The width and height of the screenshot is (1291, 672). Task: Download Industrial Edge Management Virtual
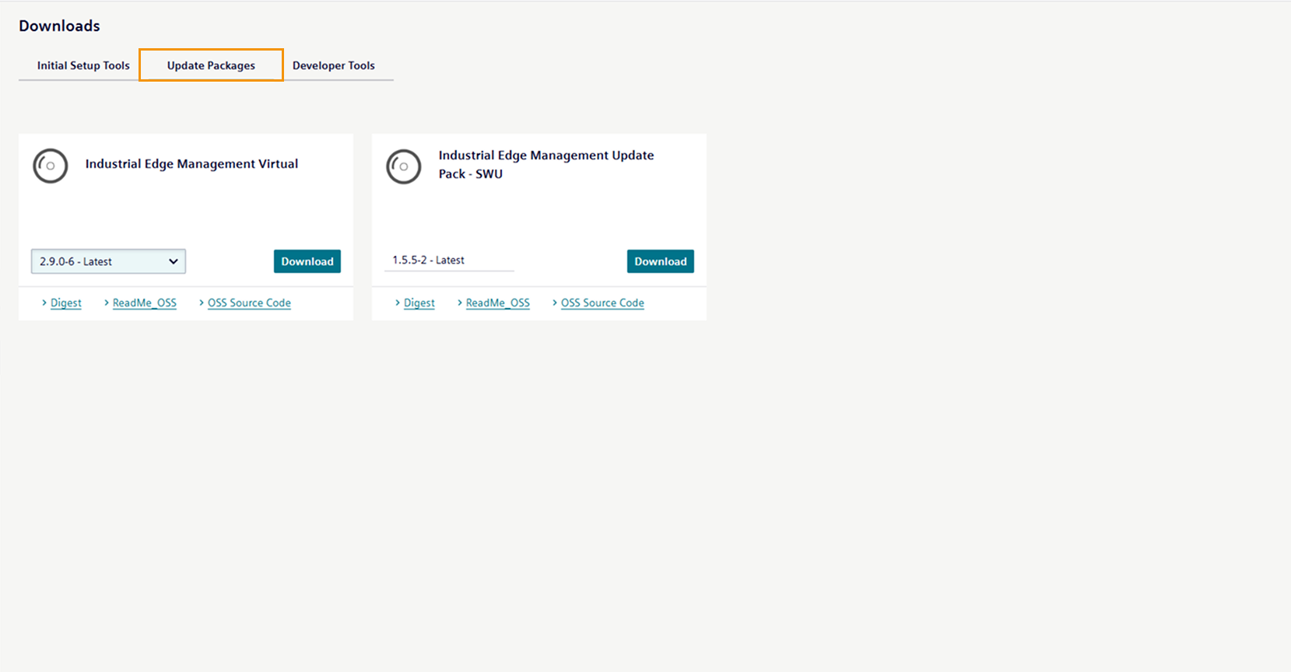click(x=307, y=261)
